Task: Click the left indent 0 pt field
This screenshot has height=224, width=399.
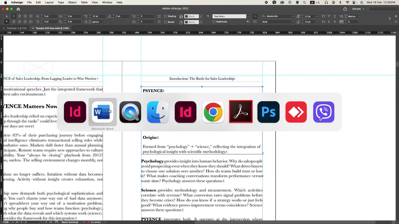Action: (51, 16)
